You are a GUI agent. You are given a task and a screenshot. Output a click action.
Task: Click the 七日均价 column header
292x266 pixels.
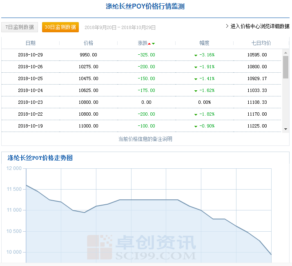[x=261, y=43]
